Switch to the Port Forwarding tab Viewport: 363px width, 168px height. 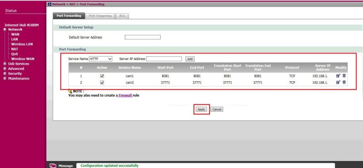click(69, 16)
